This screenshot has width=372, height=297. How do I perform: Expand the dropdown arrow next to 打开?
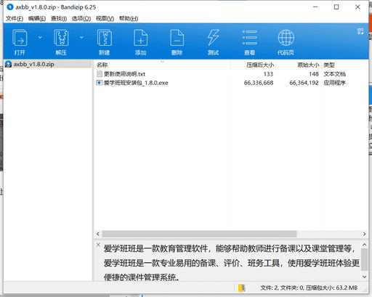pos(40,38)
